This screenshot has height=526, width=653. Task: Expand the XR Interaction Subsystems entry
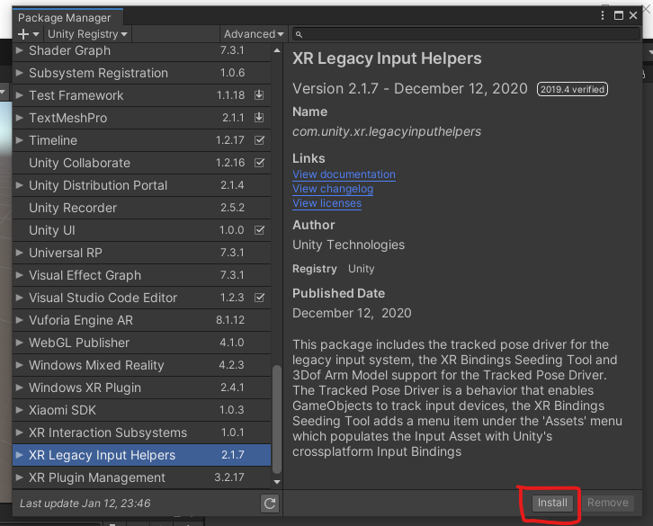pos(19,432)
